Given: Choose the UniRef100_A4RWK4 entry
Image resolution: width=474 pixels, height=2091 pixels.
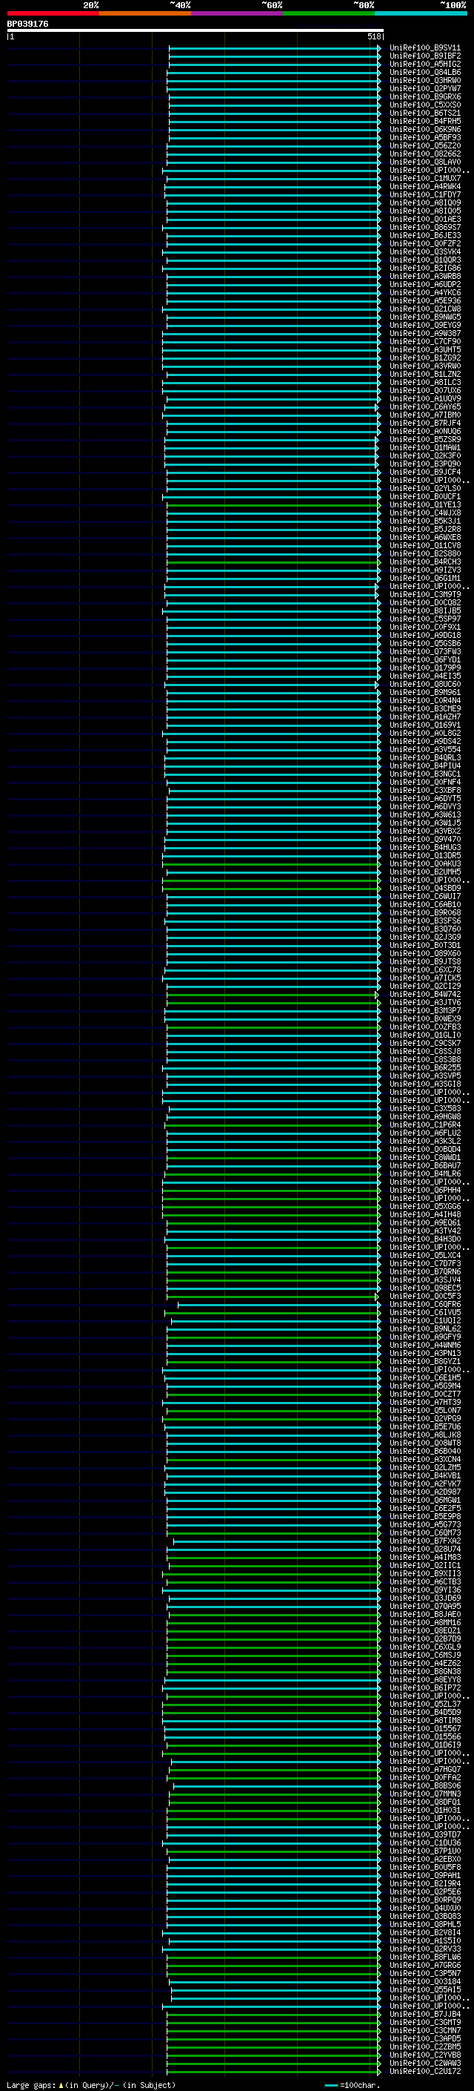Looking at the screenshot, I should pos(424,187).
